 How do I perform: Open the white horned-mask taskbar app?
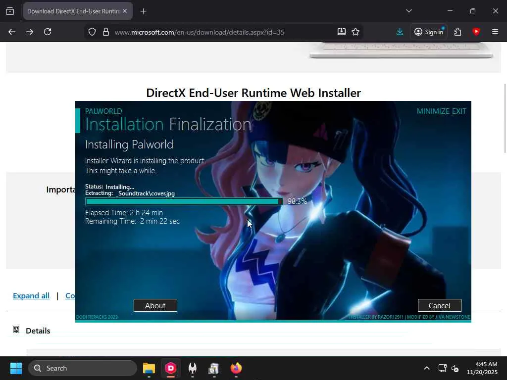pos(193,368)
